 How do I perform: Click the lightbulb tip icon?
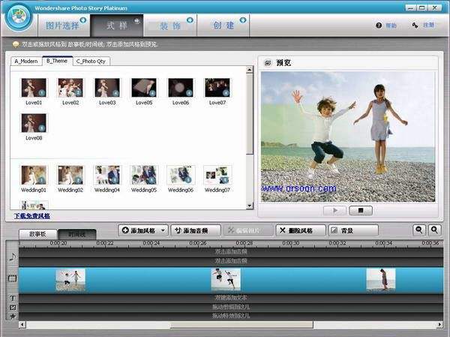16,44
